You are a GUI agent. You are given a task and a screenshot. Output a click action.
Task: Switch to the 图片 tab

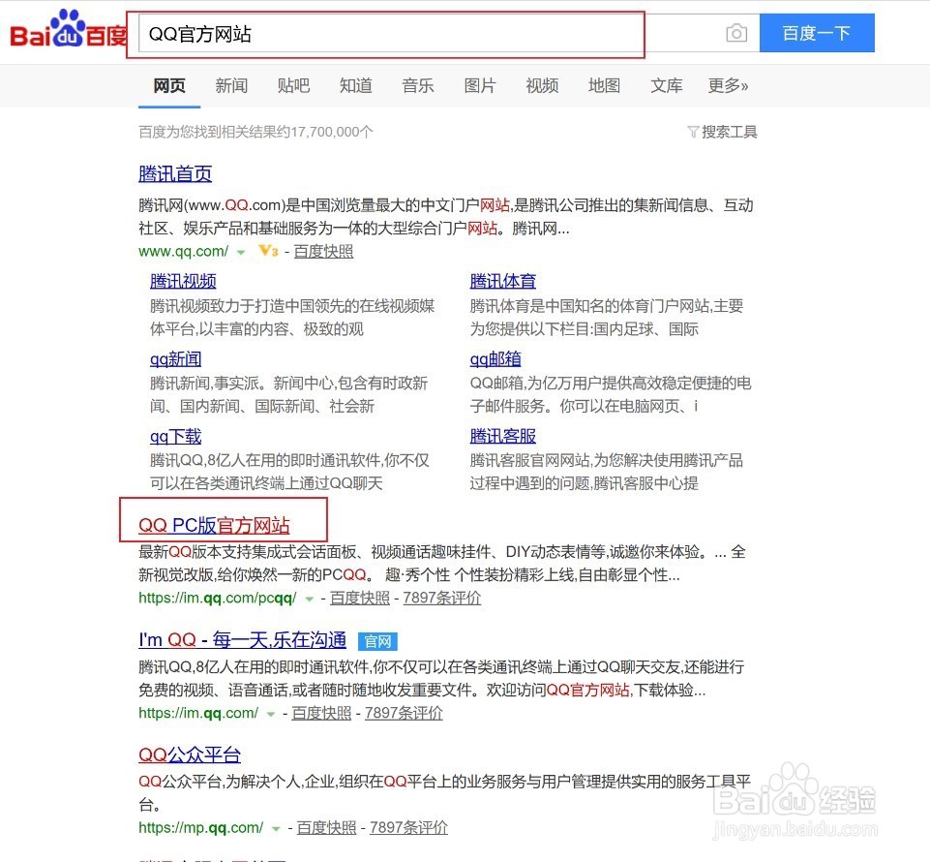tap(480, 86)
